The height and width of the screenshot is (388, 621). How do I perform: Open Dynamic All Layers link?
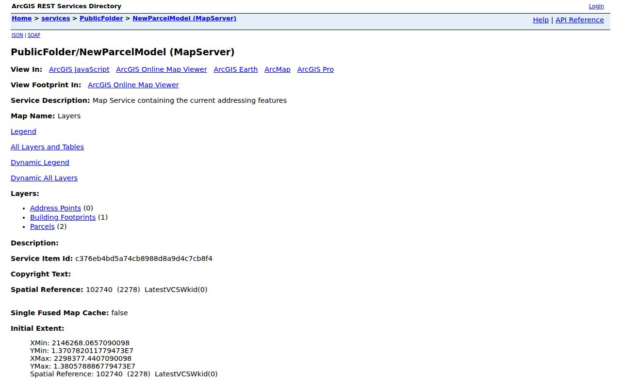pyautogui.click(x=44, y=178)
